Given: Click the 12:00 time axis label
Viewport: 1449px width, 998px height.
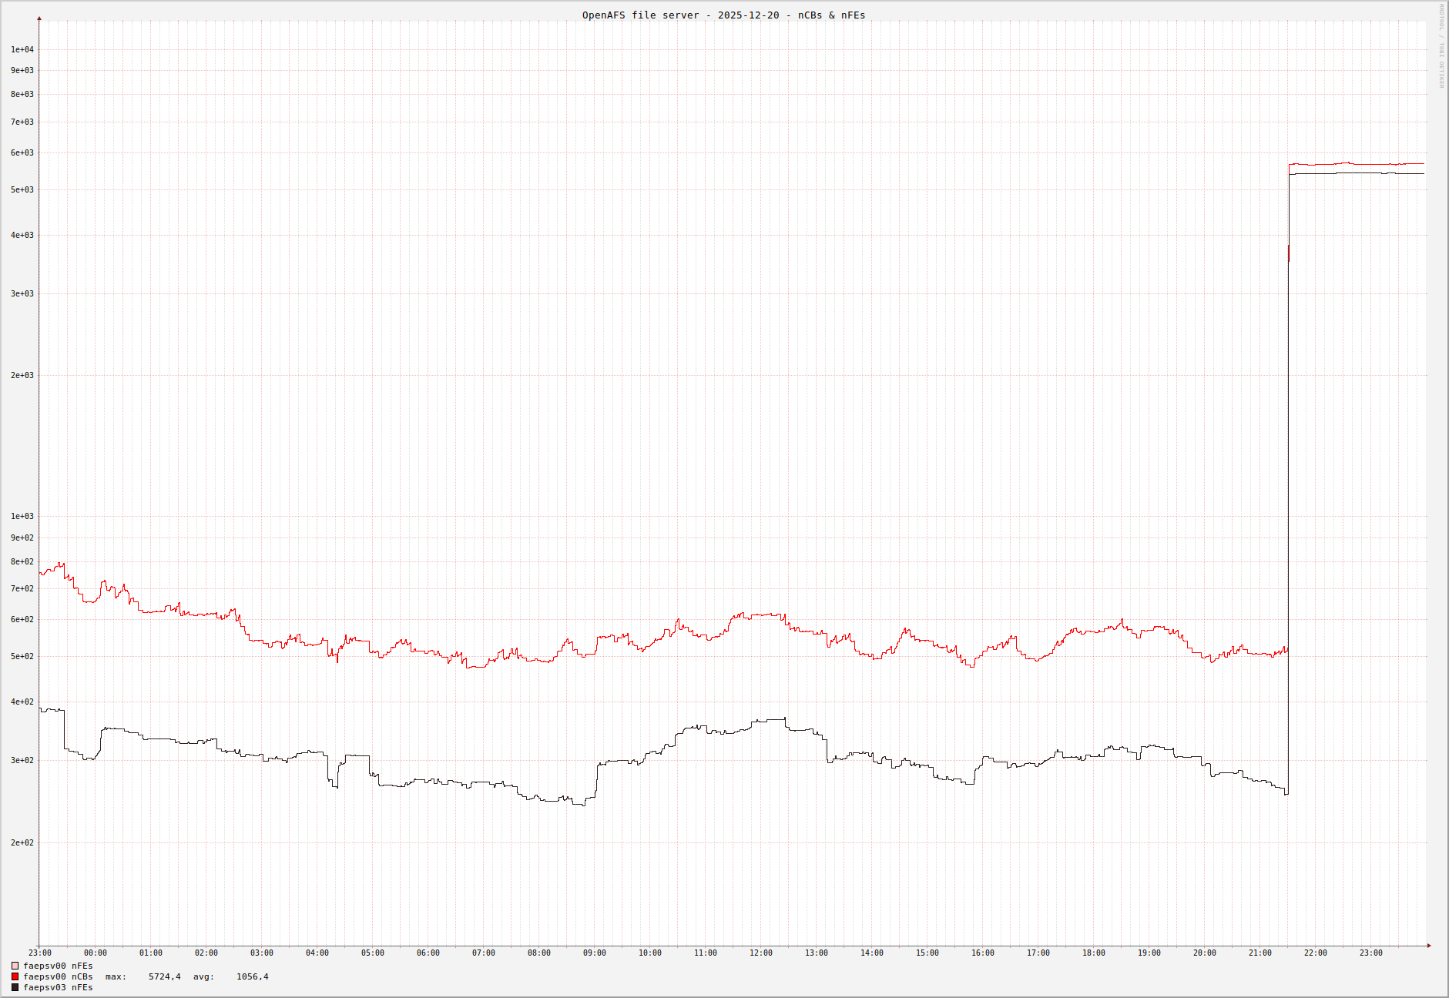Looking at the screenshot, I should point(760,953).
